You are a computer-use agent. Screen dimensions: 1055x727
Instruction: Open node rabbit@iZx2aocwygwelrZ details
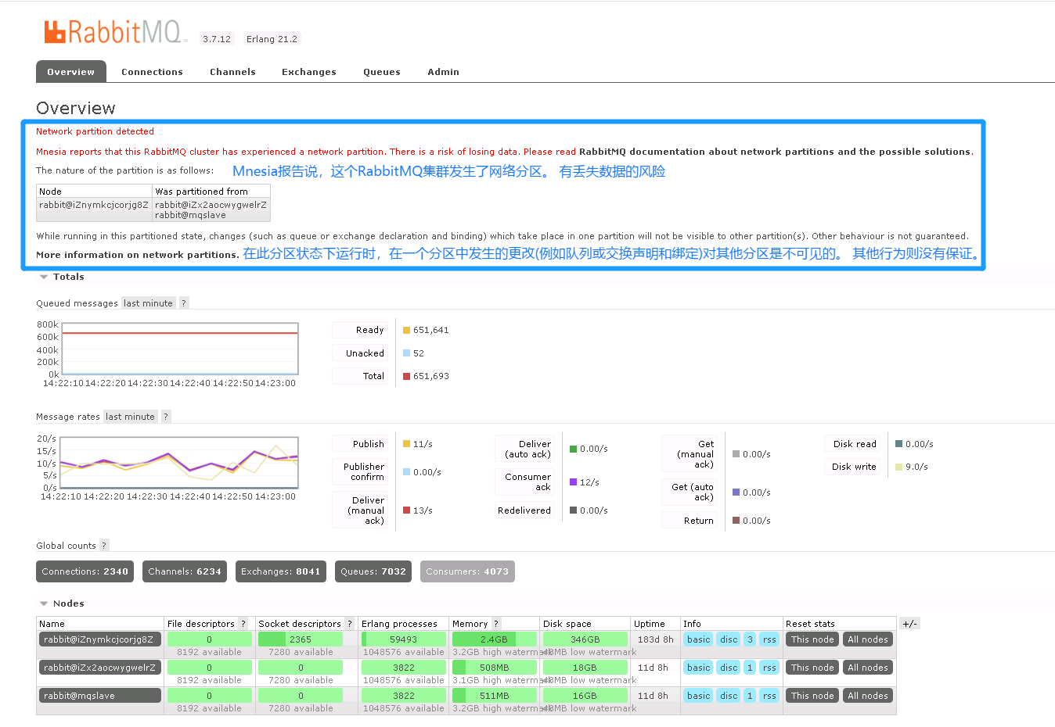[100, 668]
